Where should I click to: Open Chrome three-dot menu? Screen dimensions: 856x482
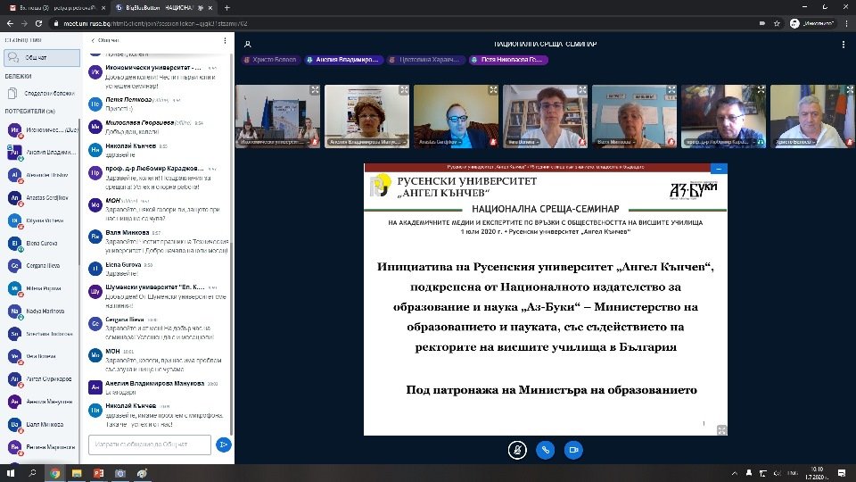click(847, 23)
